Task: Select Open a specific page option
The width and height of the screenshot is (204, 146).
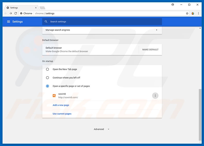Action: pyautogui.click(x=48, y=86)
